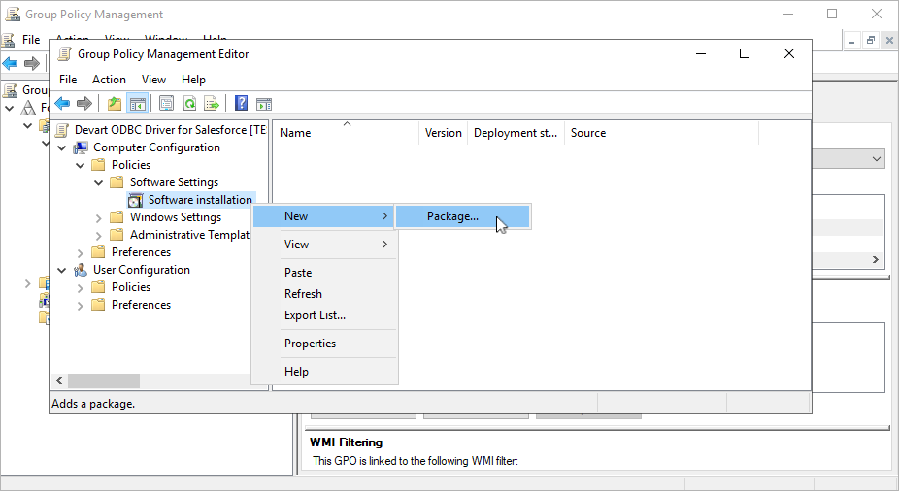
Task: Toggle Show/Hide Console Tree toolbar icon
Action: (138, 104)
